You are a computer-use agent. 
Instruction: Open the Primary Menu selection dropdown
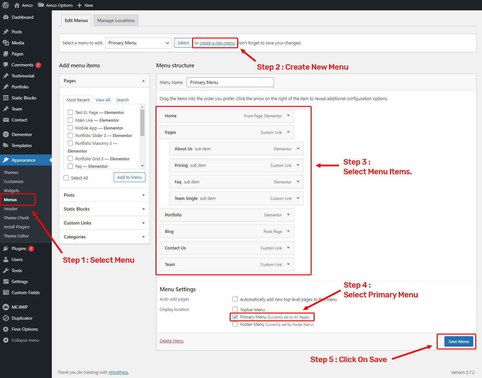point(138,43)
